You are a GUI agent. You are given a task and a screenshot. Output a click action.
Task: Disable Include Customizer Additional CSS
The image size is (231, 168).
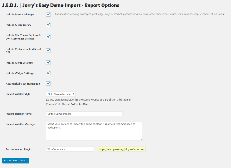coord(48,51)
